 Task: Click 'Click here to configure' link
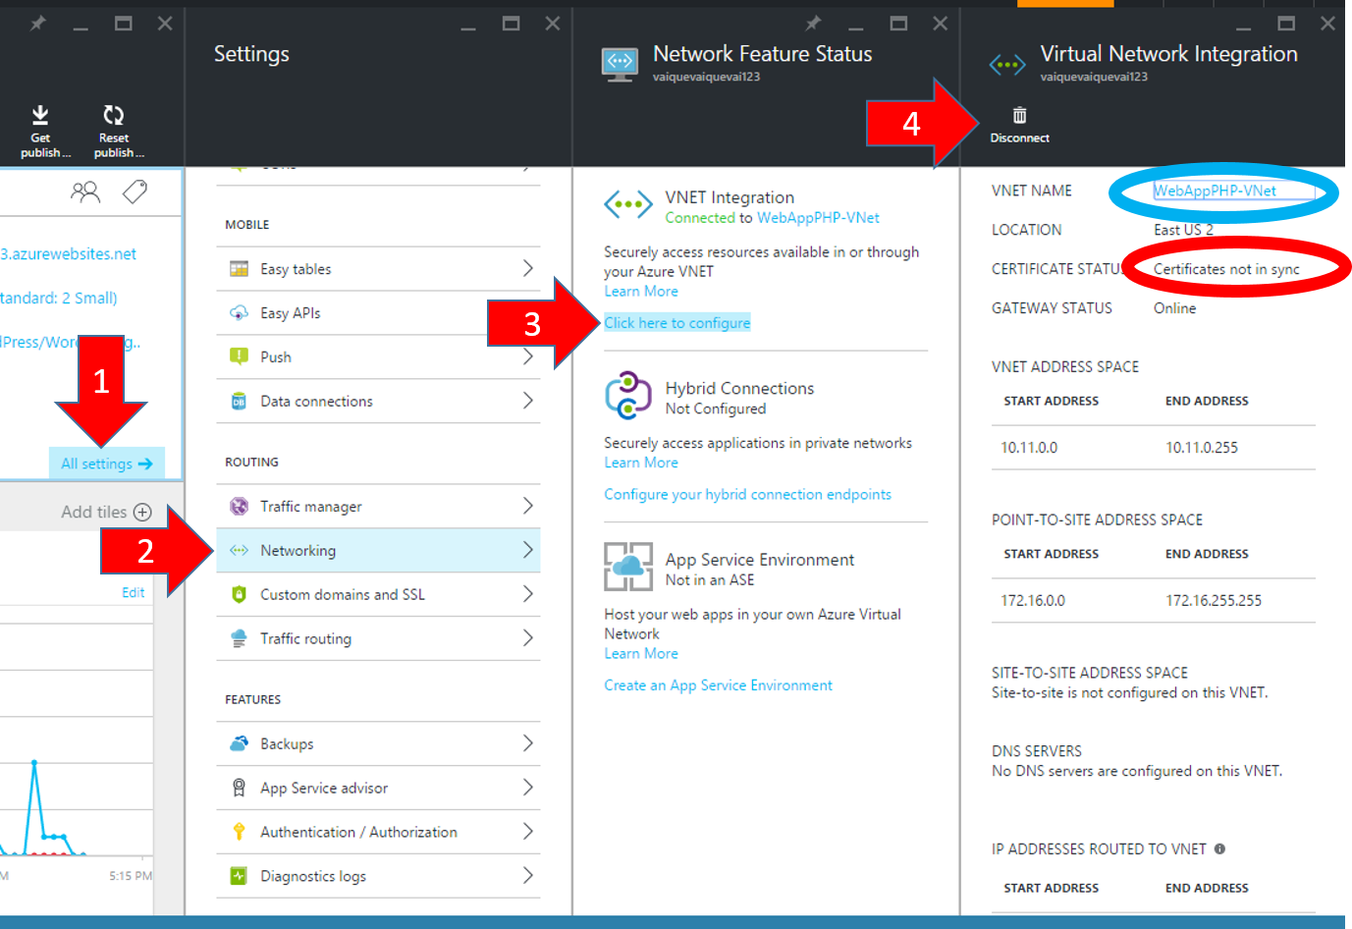coord(676,323)
